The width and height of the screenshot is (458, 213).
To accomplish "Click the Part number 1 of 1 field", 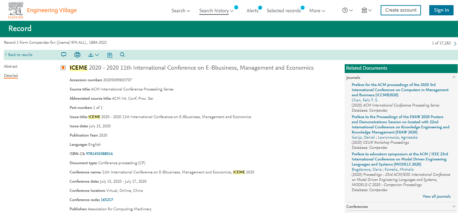I will (86, 108).
